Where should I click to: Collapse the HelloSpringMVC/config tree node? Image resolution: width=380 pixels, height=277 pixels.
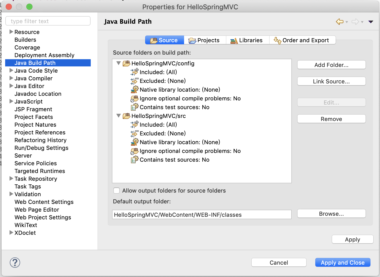point(119,63)
